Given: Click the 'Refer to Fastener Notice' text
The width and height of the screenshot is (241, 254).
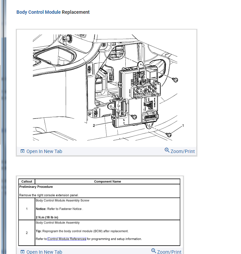Looking at the screenshot, I should coord(64,209).
